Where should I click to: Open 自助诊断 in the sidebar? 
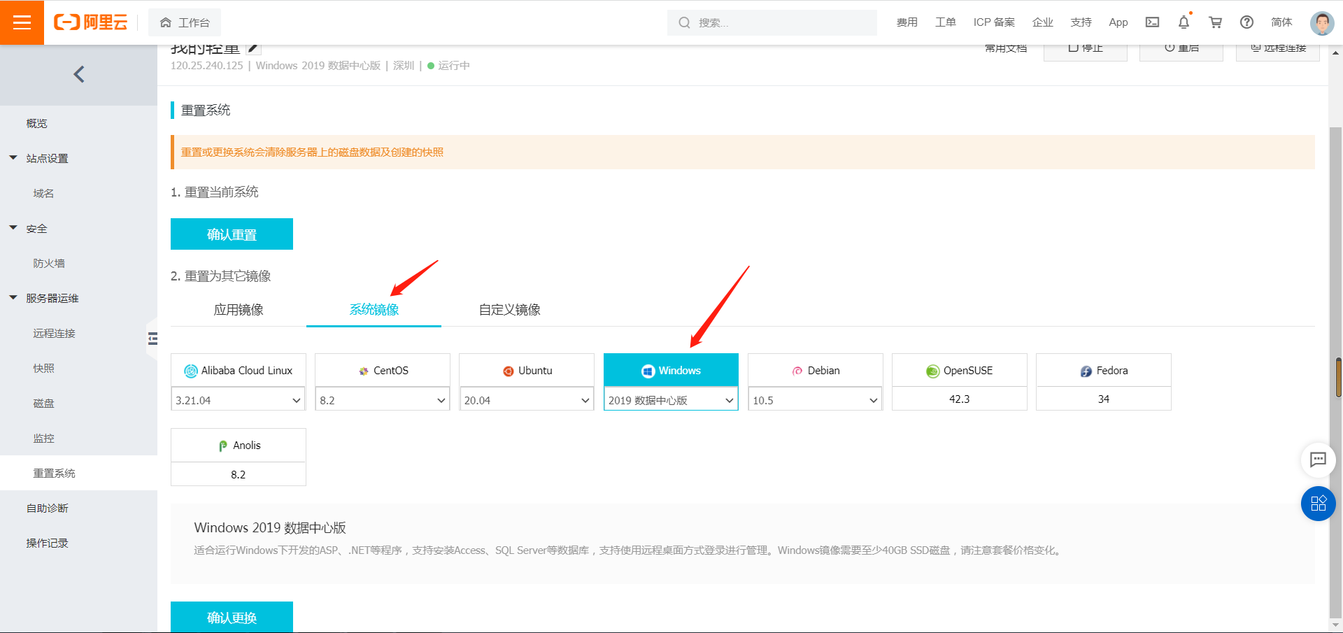[48, 508]
